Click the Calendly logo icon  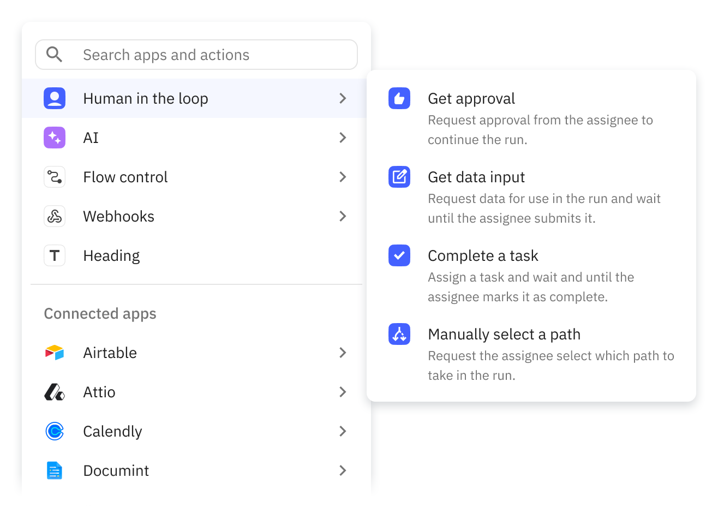coord(55,431)
